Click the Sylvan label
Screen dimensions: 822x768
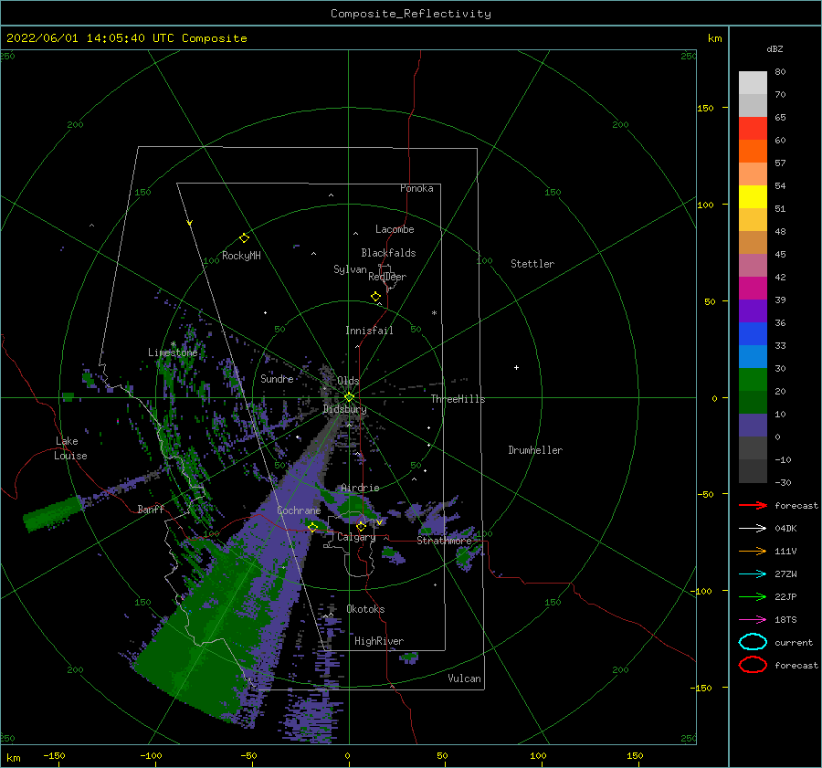(350, 269)
